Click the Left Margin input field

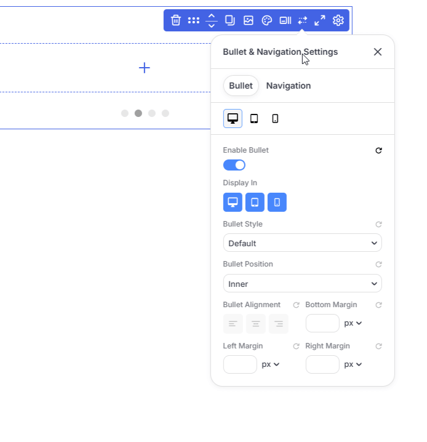click(240, 364)
